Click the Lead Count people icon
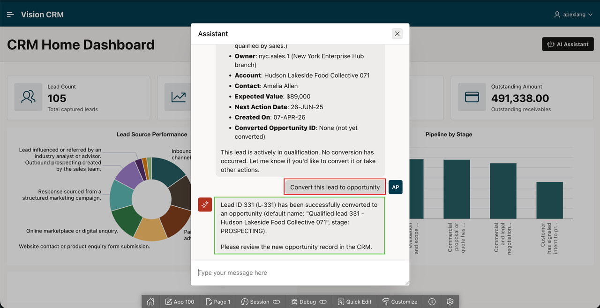This screenshot has width=600, height=308. (29, 97)
